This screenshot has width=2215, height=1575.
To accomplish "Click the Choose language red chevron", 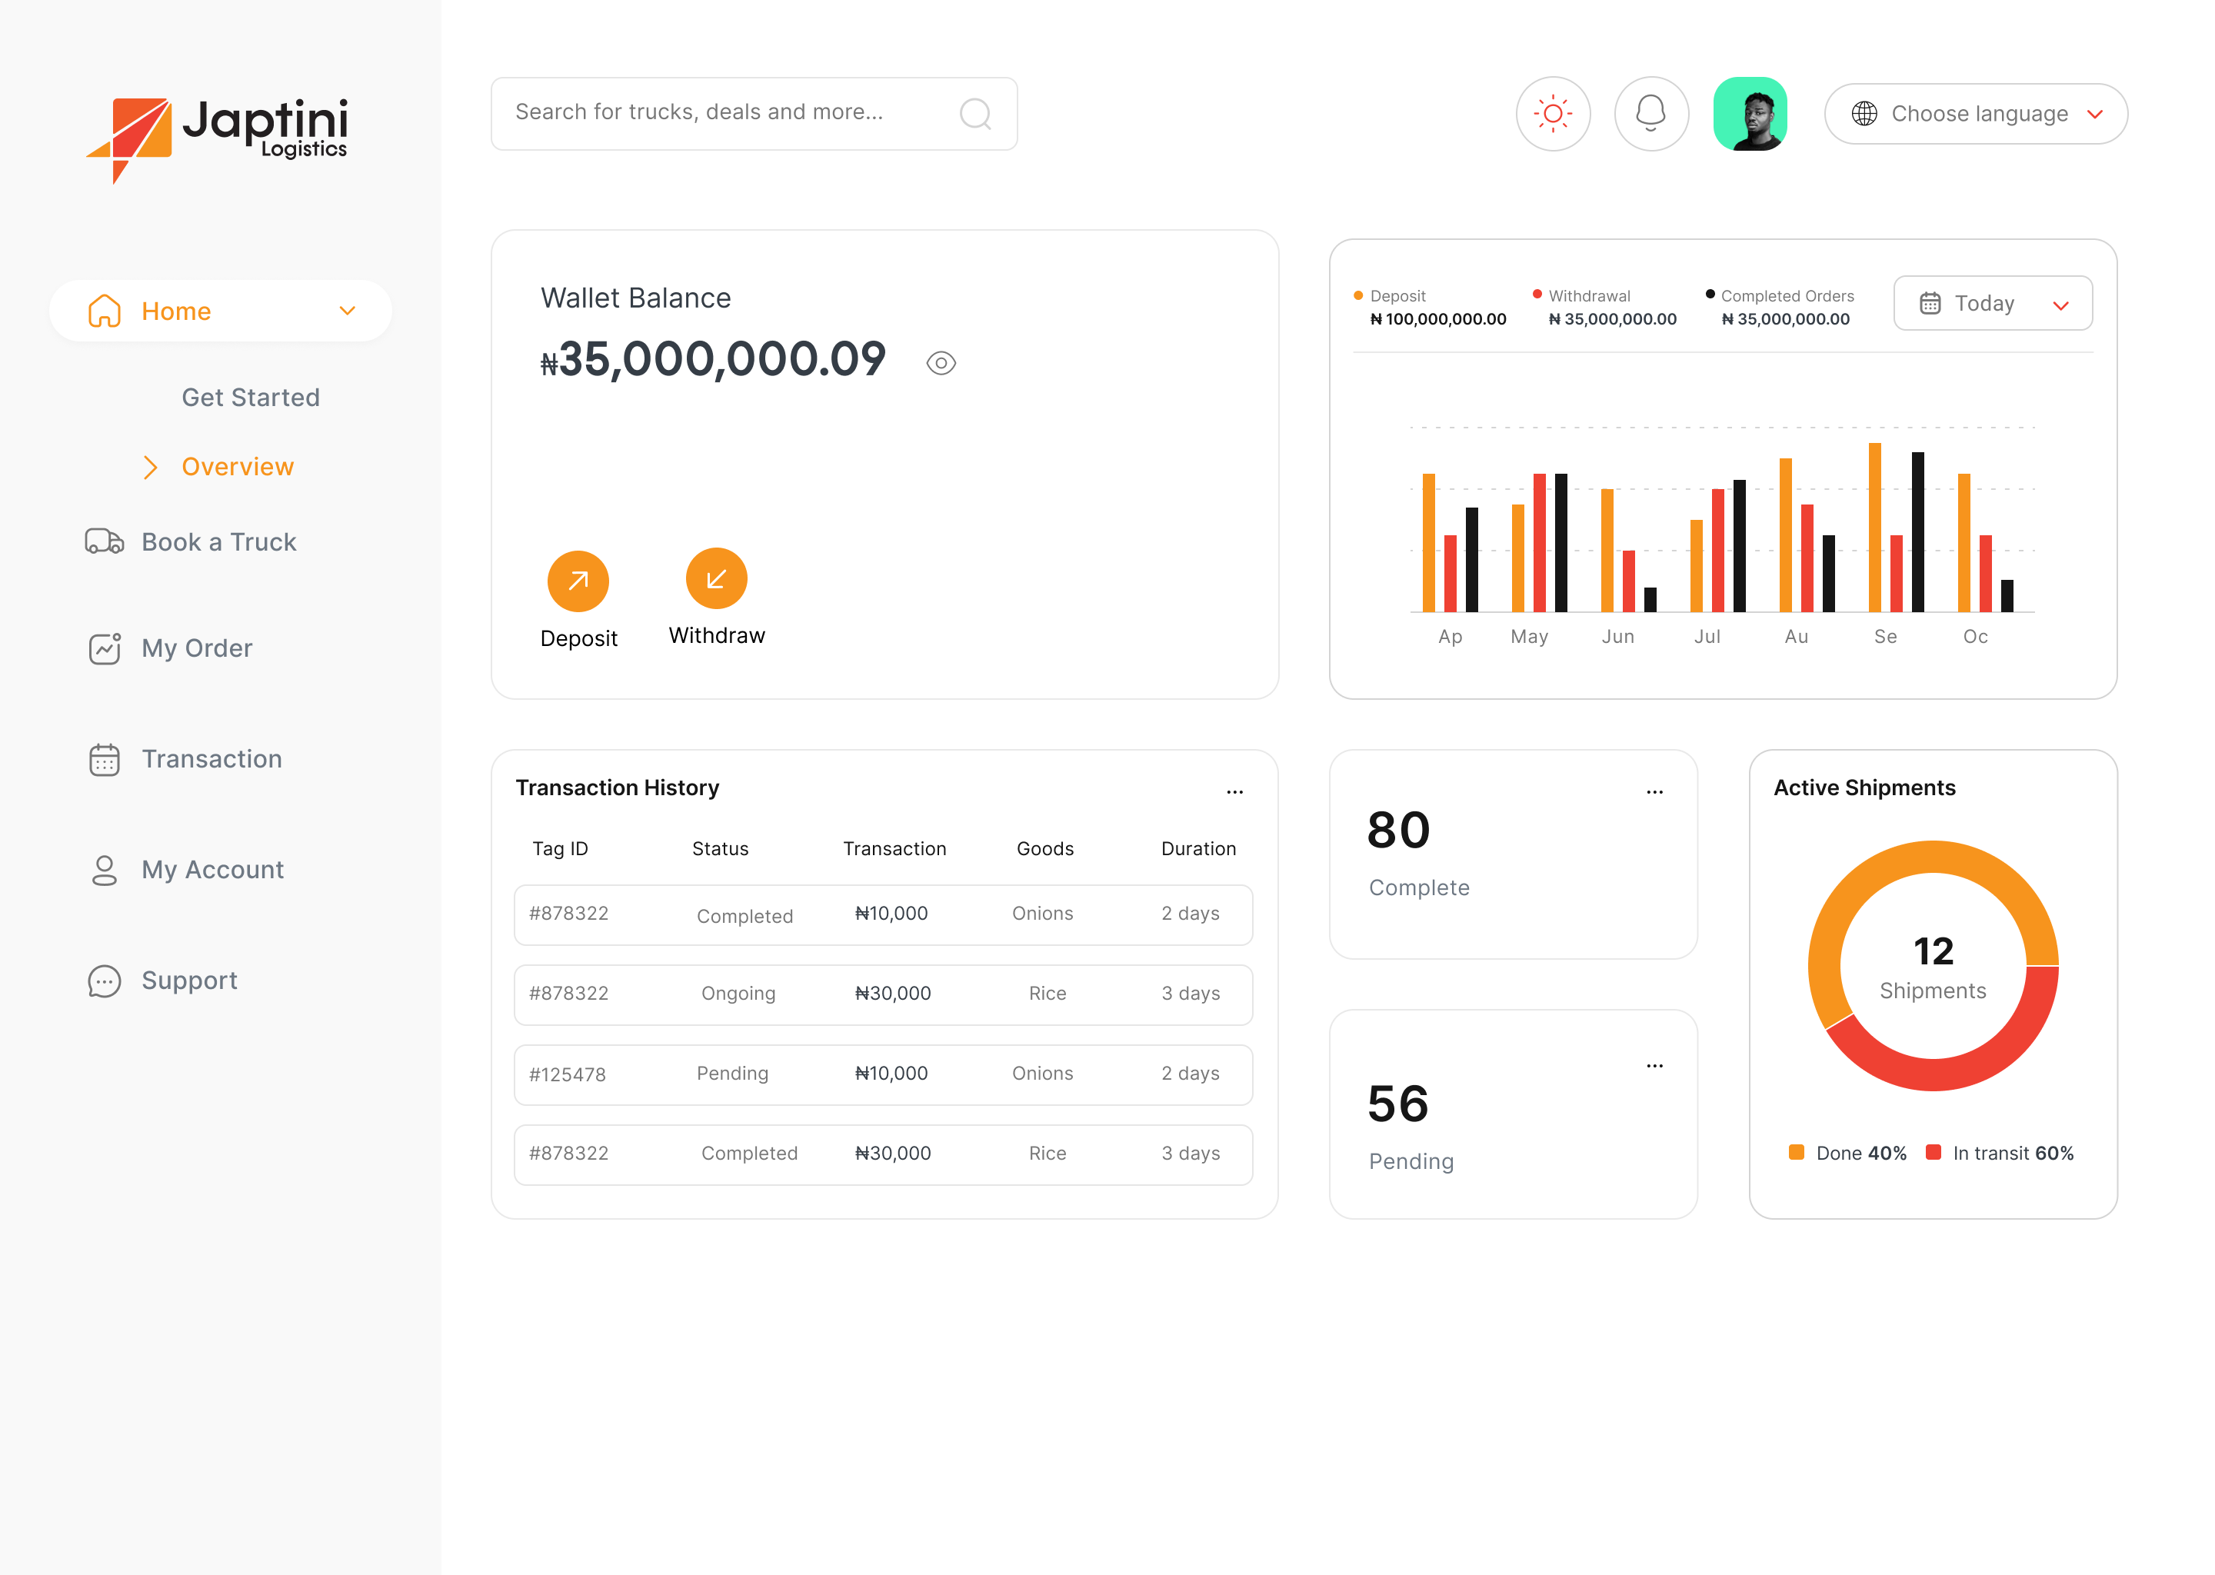I will [2095, 115].
